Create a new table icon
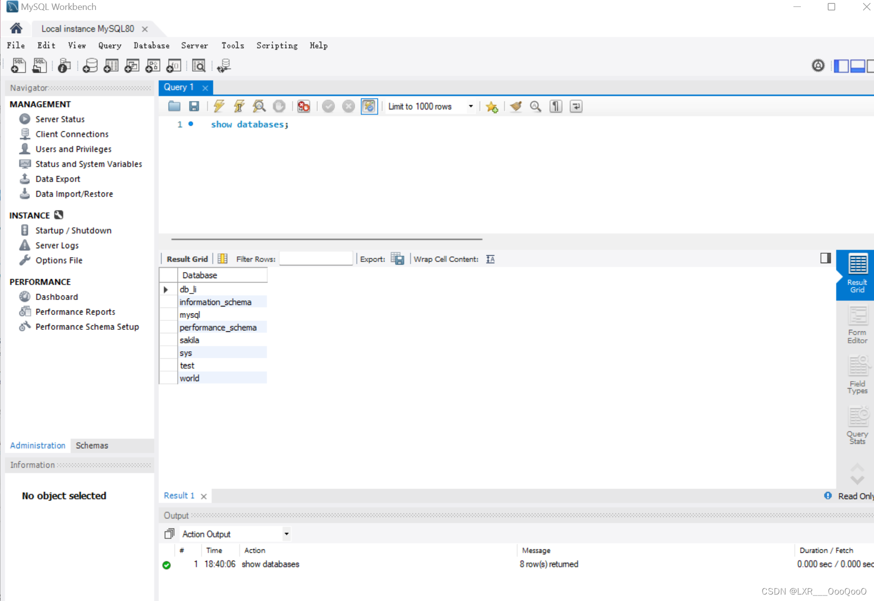The image size is (874, 601). tap(111, 66)
